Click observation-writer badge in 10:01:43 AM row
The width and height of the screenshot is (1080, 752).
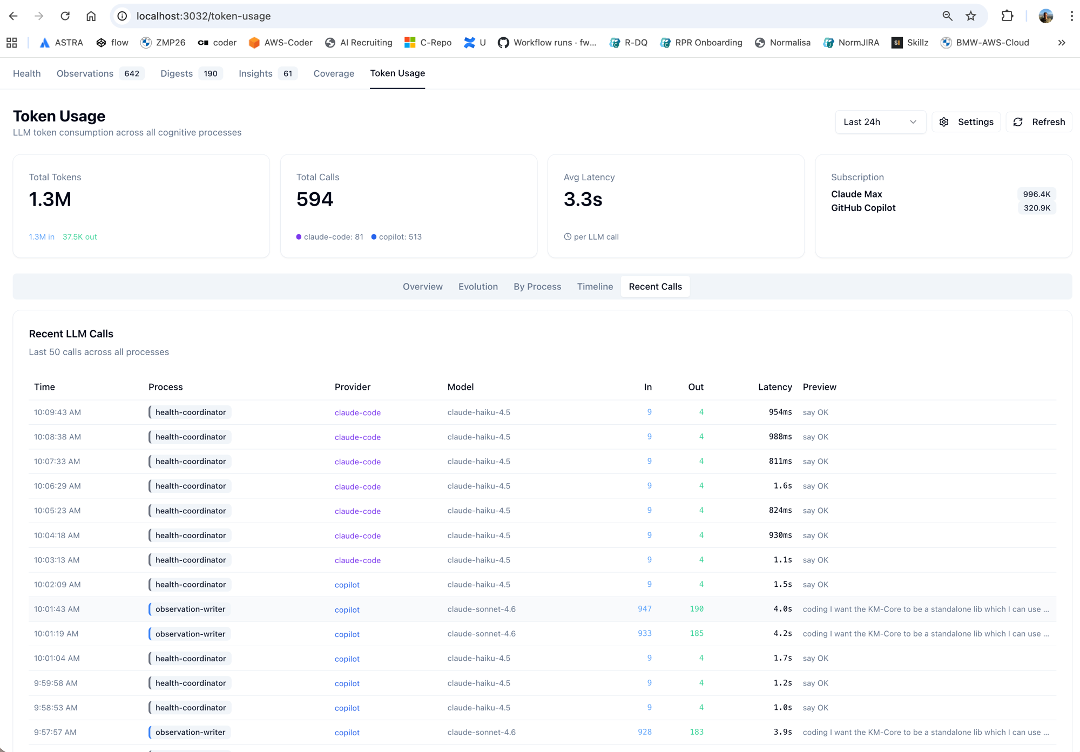(190, 609)
